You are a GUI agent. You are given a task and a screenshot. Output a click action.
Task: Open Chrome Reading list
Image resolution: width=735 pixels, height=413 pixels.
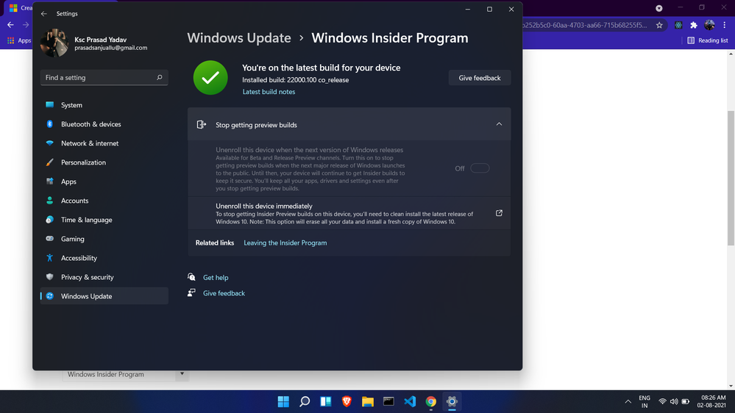click(707, 40)
